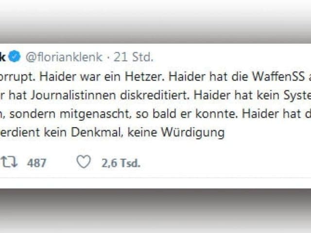Click the dot separator before '21 Std.'

tap(108, 58)
